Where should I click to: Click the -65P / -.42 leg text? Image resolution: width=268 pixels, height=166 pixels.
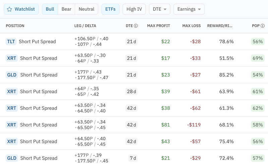pyautogui.click(x=87, y=94)
